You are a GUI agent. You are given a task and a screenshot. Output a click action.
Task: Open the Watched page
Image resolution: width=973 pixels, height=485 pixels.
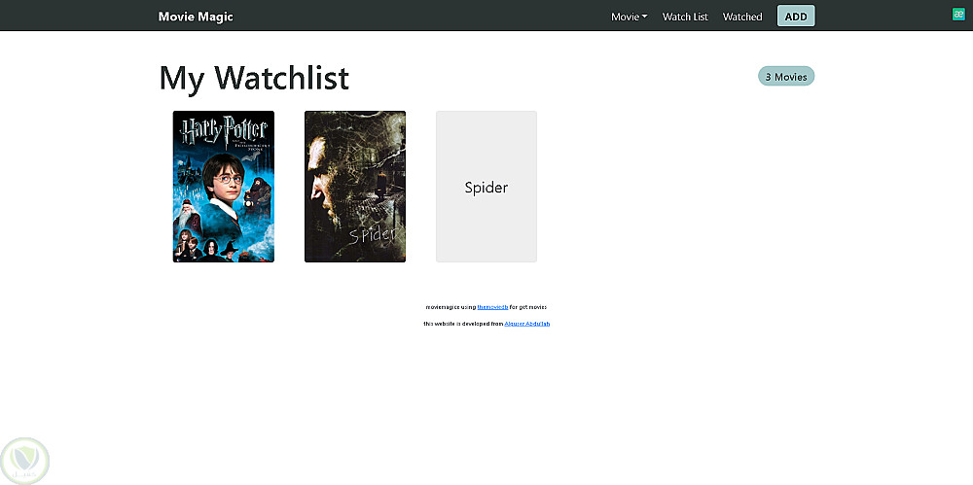[742, 17]
